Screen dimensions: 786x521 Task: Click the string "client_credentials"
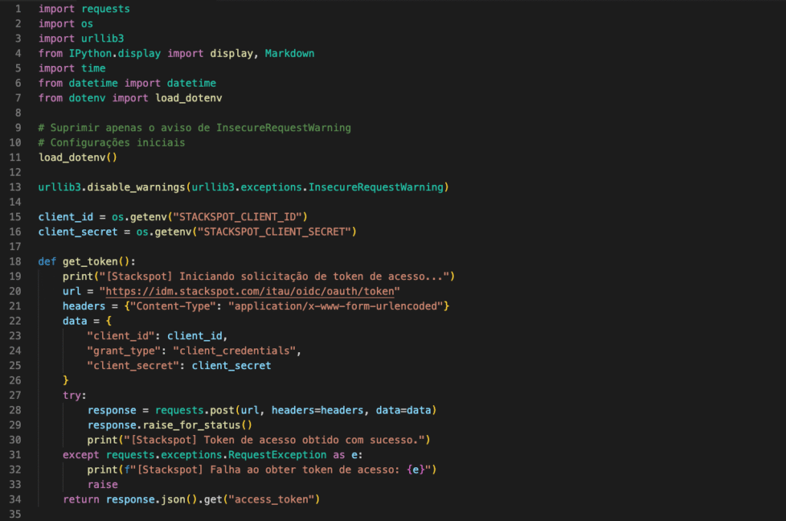click(234, 351)
